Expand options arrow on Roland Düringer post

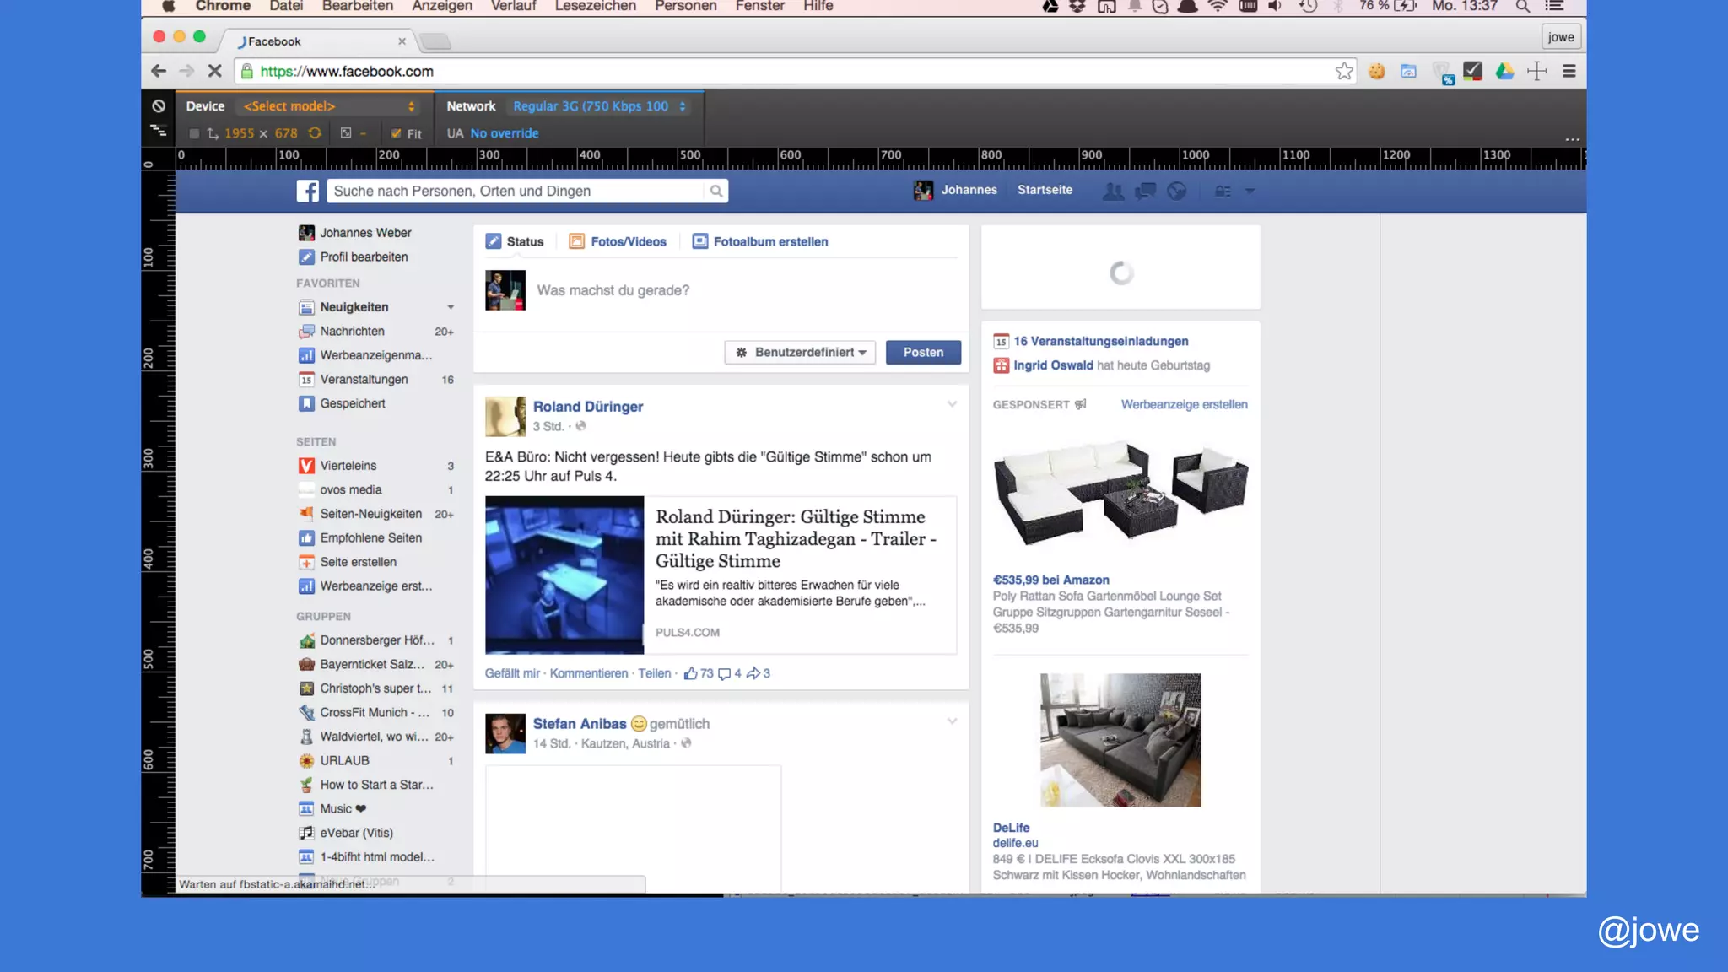(x=952, y=404)
